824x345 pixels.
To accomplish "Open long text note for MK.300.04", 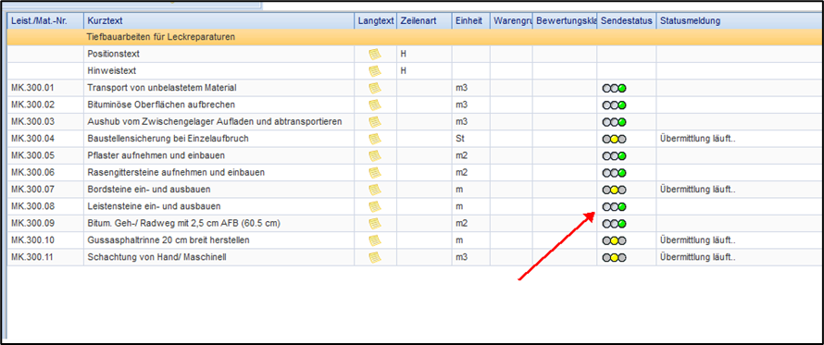I will click(x=375, y=139).
